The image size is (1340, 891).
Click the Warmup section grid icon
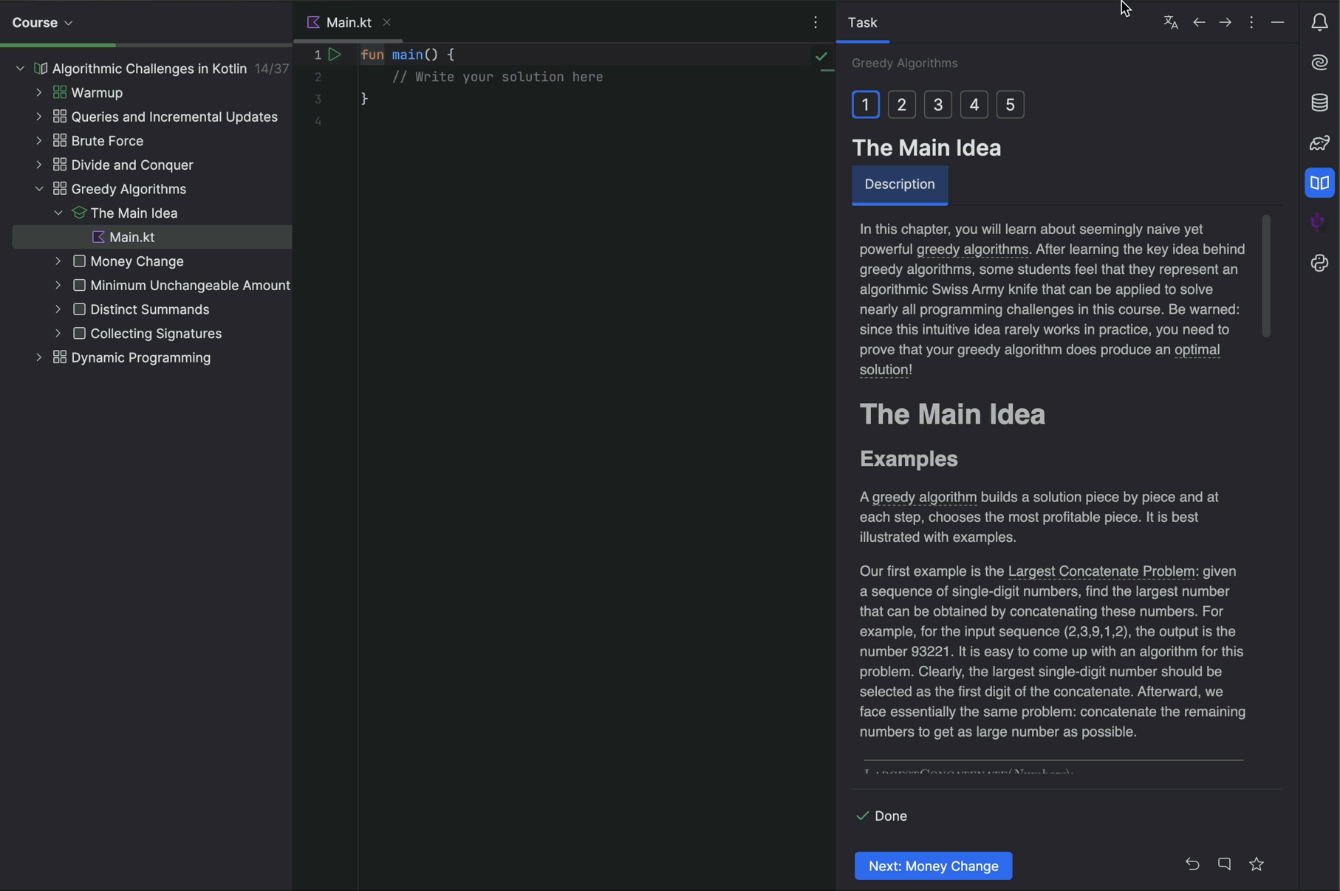click(x=60, y=92)
